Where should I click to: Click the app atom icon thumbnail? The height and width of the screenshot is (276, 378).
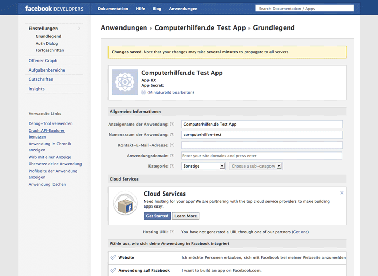(125, 82)
